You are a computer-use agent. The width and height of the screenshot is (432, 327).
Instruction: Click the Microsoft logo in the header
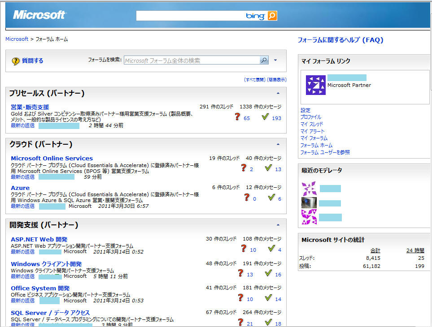pyautogui.click(x=39, y=15)
